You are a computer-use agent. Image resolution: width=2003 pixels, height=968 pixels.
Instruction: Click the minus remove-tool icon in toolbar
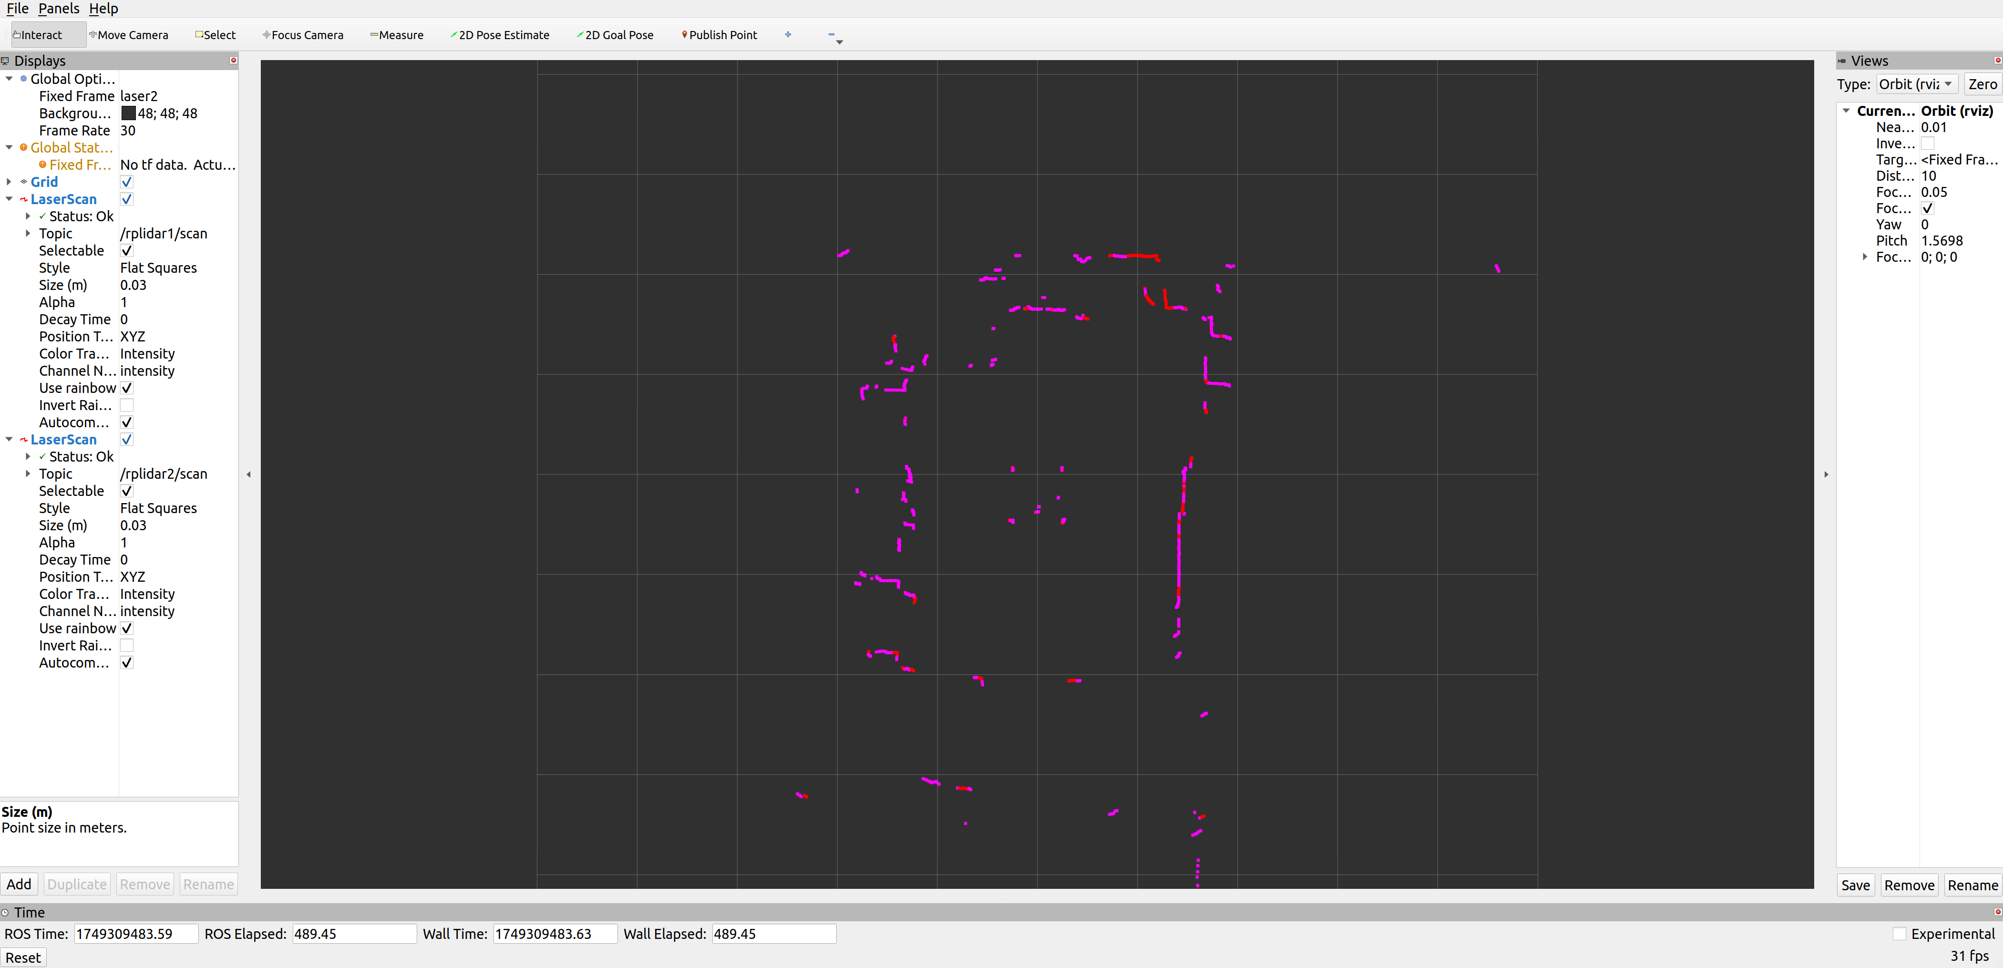[x=831, y=34]
